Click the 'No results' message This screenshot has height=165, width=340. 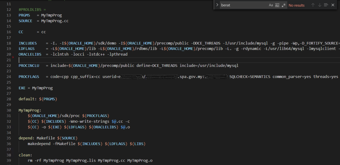(297, 5)
